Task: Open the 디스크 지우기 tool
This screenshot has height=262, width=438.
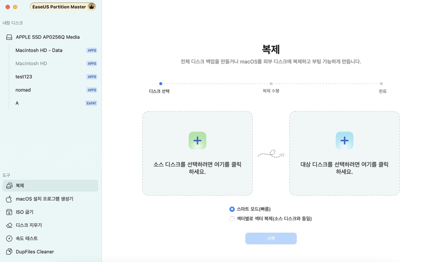Action: click(50, 225)
